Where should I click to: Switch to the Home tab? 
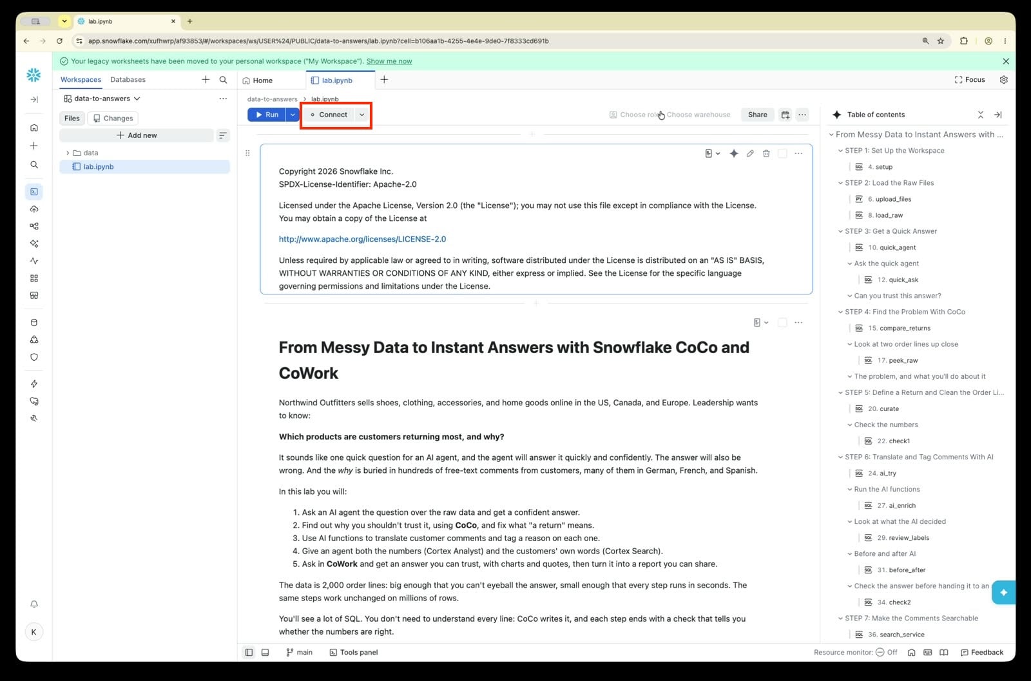(258, 81)
